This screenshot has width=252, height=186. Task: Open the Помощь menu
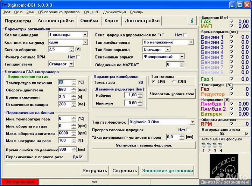[136, 12]
